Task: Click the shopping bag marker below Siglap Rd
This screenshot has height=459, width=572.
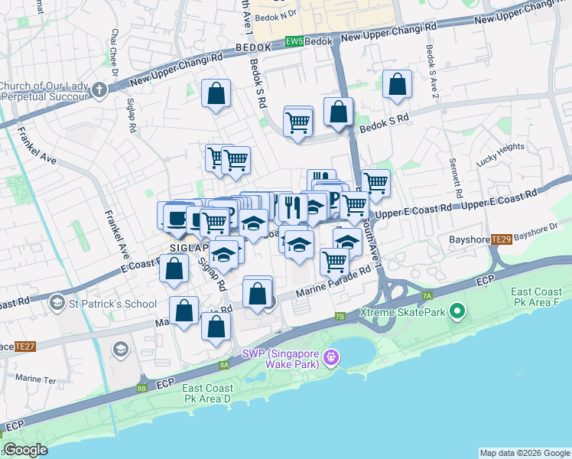Action: (184, 311)
